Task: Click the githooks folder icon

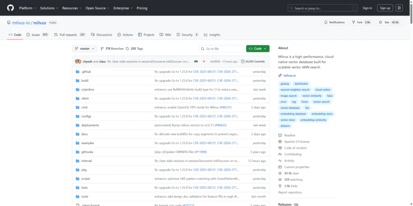Action: [x=78, y=152]
